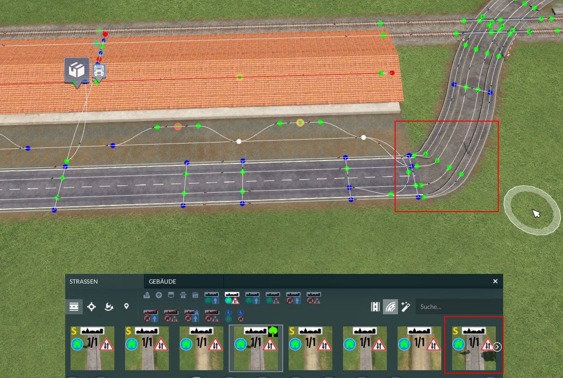
Task: Toggle the highlighted town two-way street filter
Action: (x=232, y=298)
